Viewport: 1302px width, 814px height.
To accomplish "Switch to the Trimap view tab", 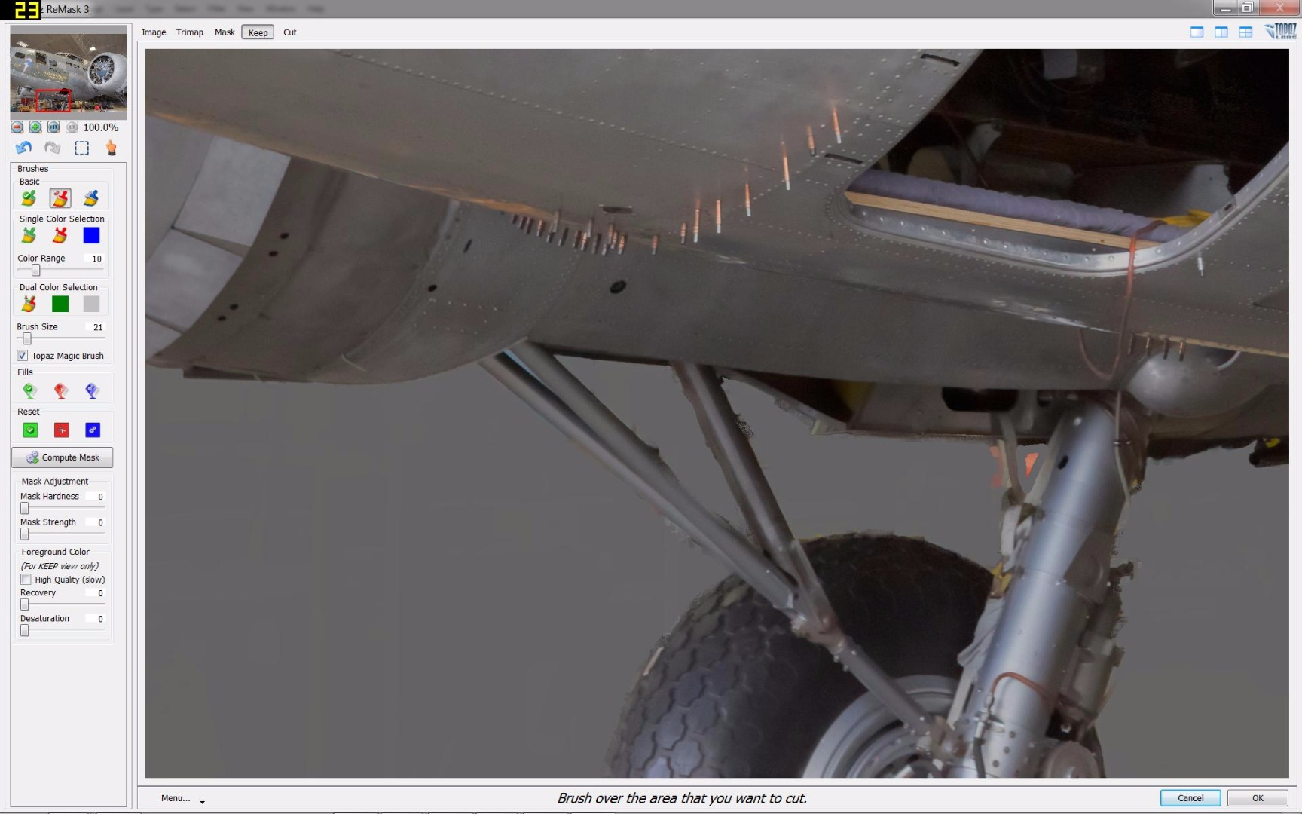I will [190, 32].
